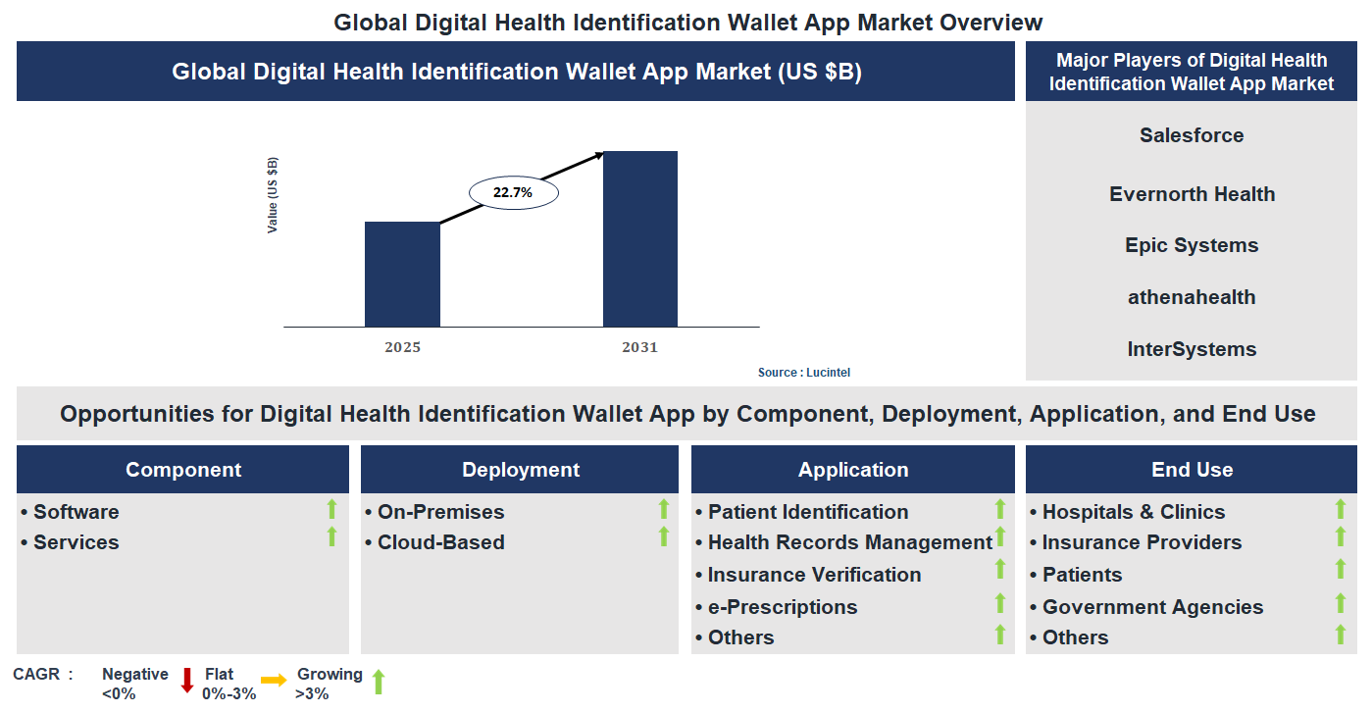The height and width of the screenshot is (713, 1372).
Task: Select the Deployment section header
Action: click(519, 469)
